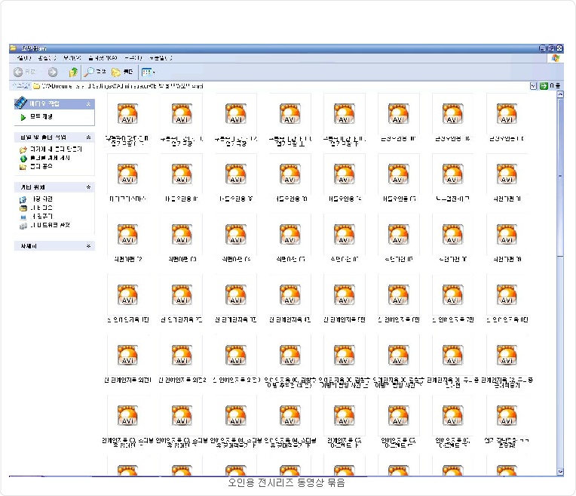Expand the address bar dropdown arrow

click(534, 86)
